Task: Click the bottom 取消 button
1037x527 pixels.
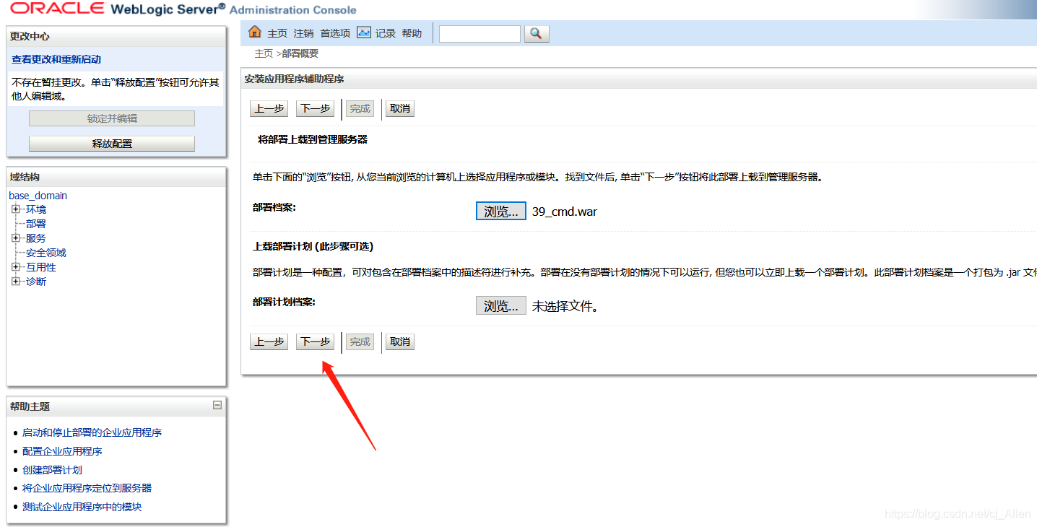Action: point(400,341)
